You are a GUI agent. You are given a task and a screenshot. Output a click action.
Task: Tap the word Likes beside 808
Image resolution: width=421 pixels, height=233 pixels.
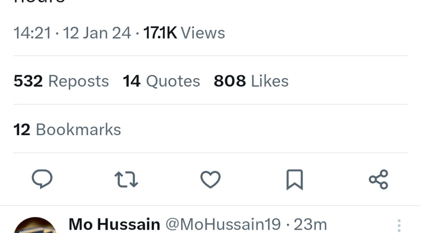tap(270, 81)
